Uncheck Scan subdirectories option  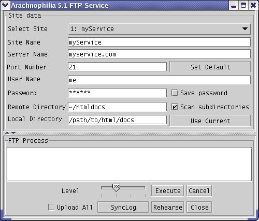(x=175, y=107)
